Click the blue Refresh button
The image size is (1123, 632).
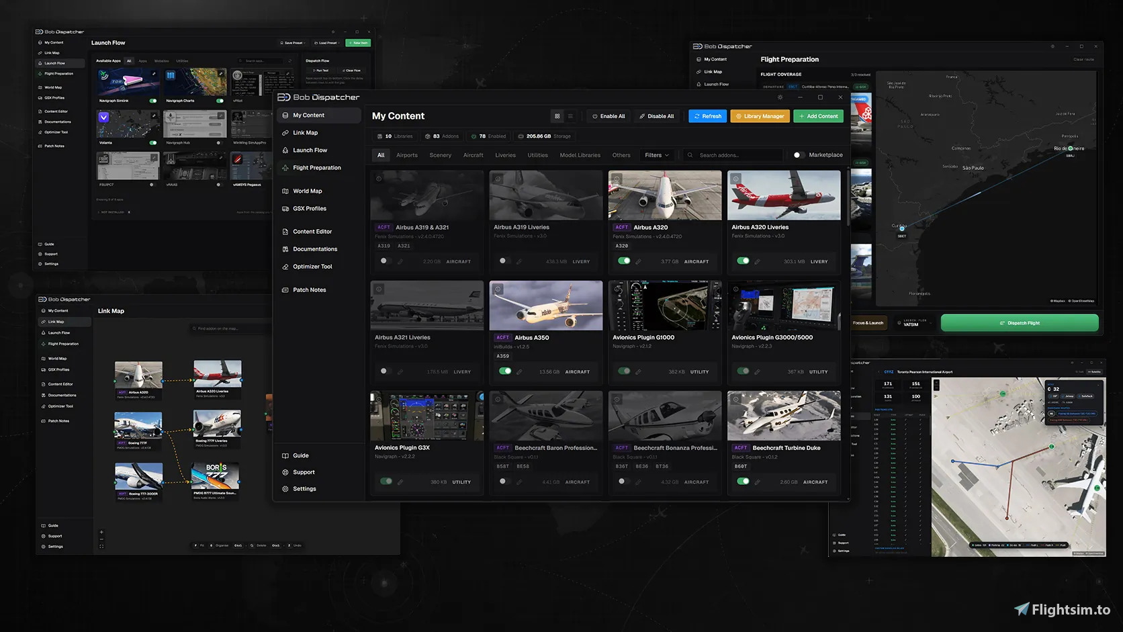click(x=708, y=116)
